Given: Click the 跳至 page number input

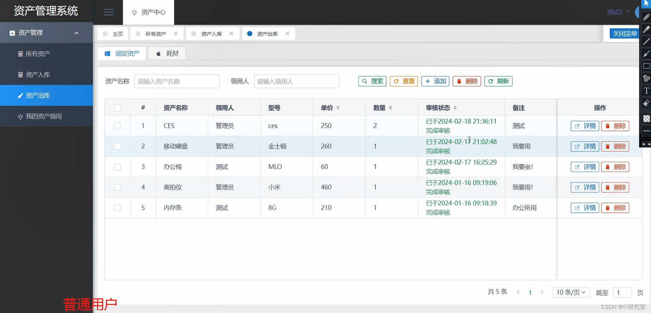Looking at the screenshot, I should click(x=622, y=293).
